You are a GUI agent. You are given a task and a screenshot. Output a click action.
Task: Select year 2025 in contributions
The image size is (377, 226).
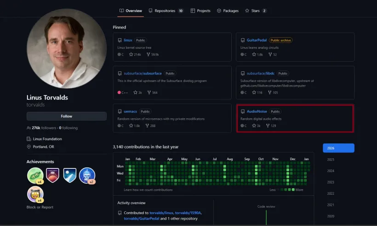[x=331, y=159]
